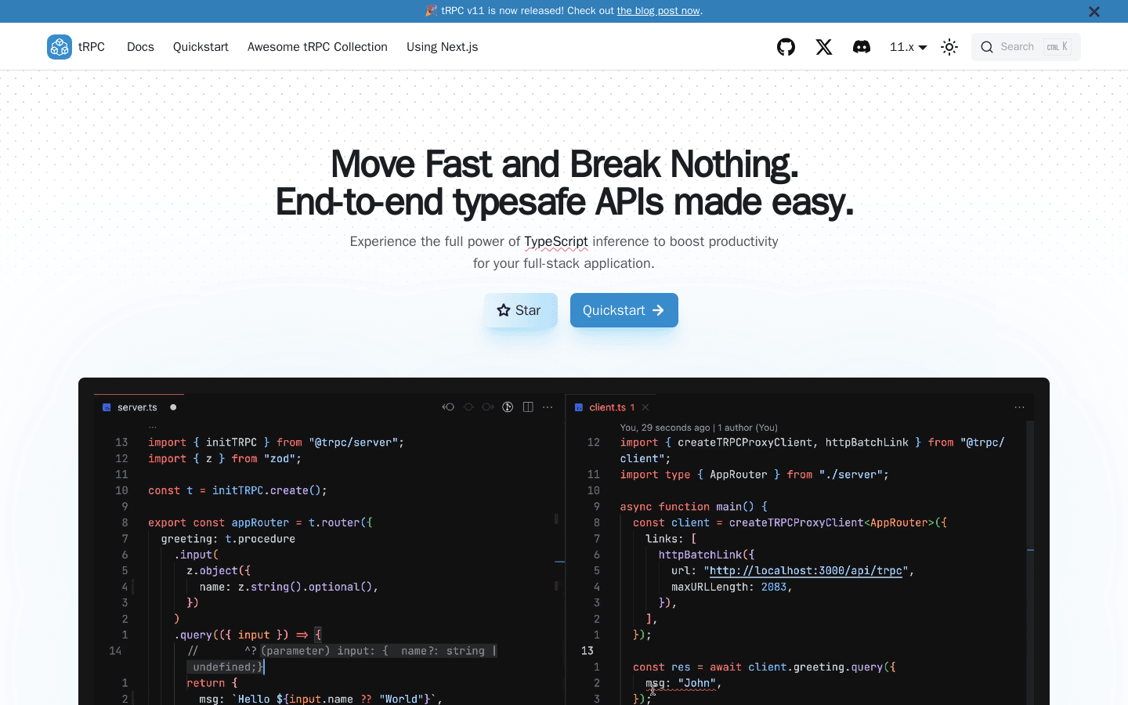Open the editor toolbar more-actions ellipsis menu
This screenshot has height=705, width=1128.
click(x=548, y=407)
